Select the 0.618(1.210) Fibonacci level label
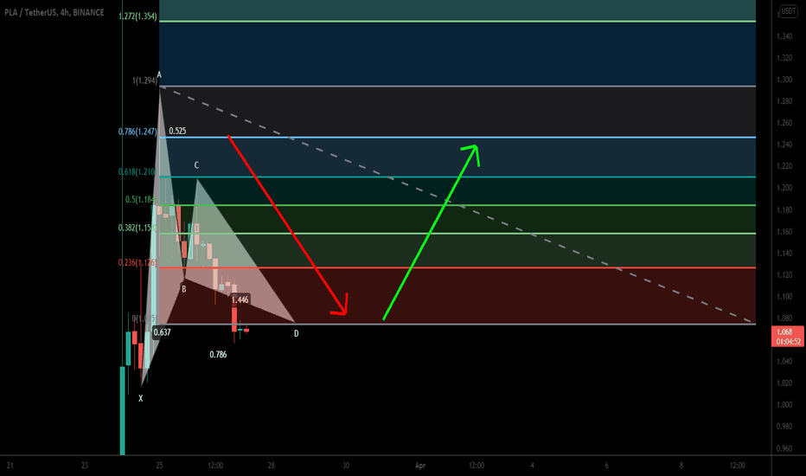 coord(138,171)
